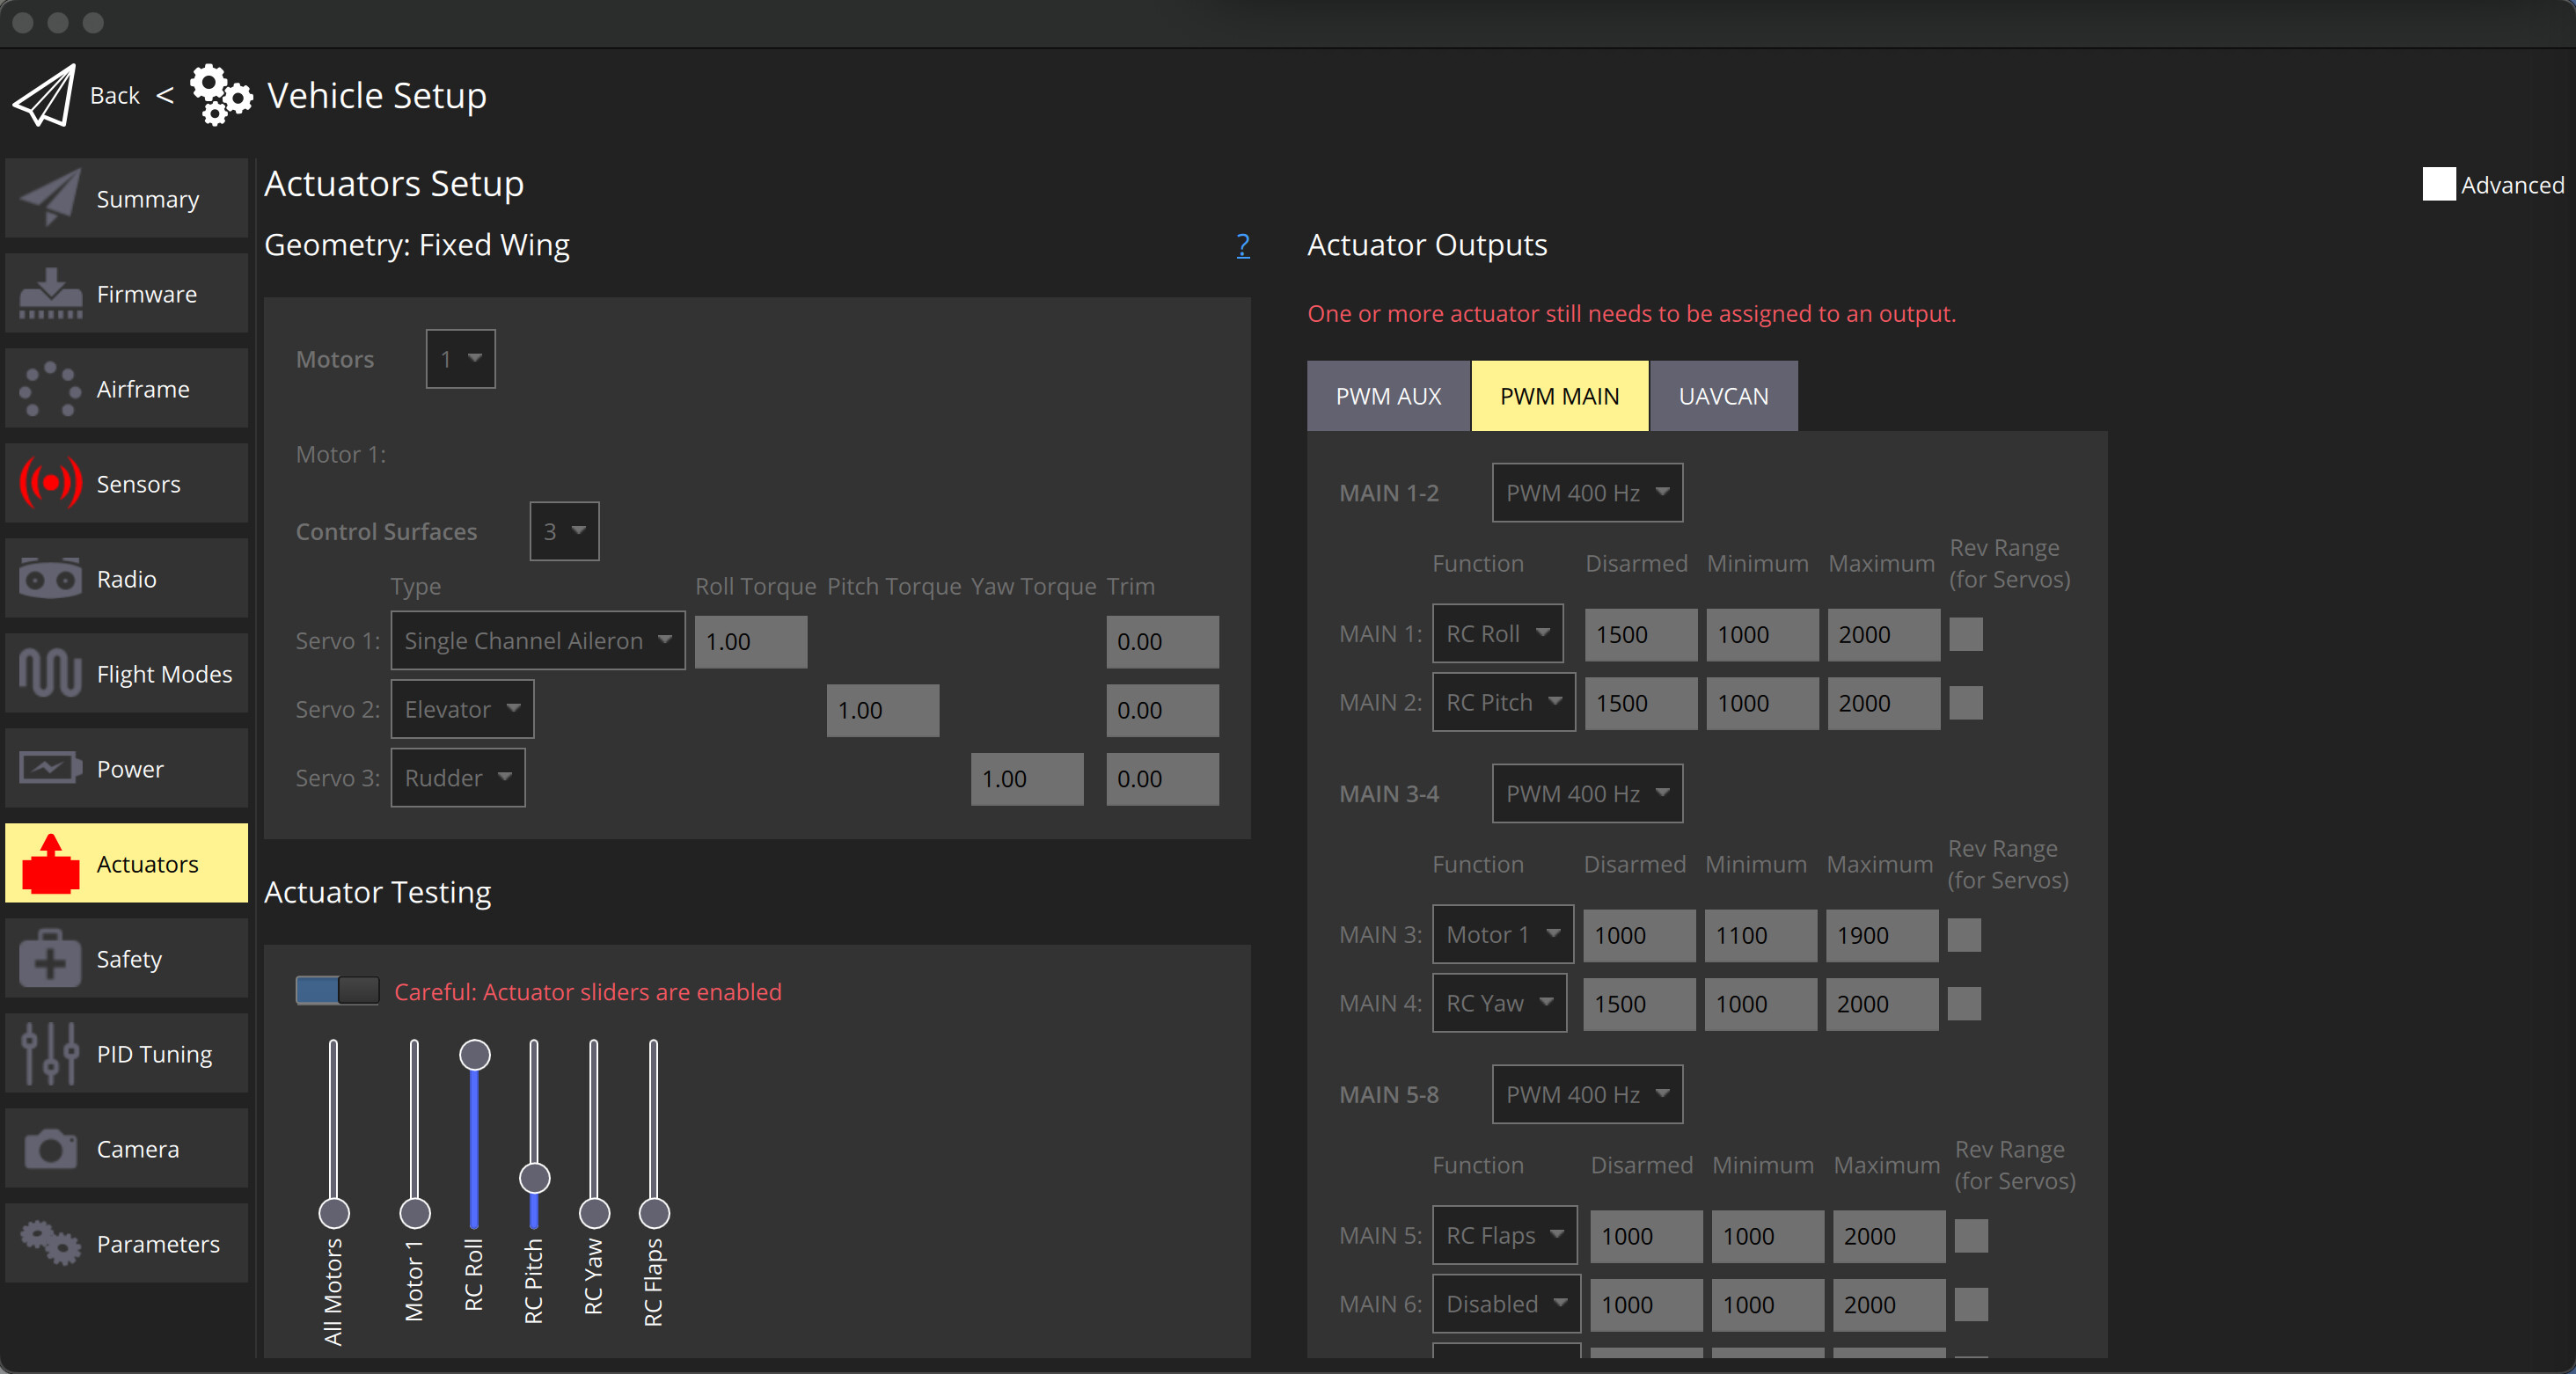The image size is (2576, 1374).
Task: Open the Parameters section label
Action: point(158,1244)
